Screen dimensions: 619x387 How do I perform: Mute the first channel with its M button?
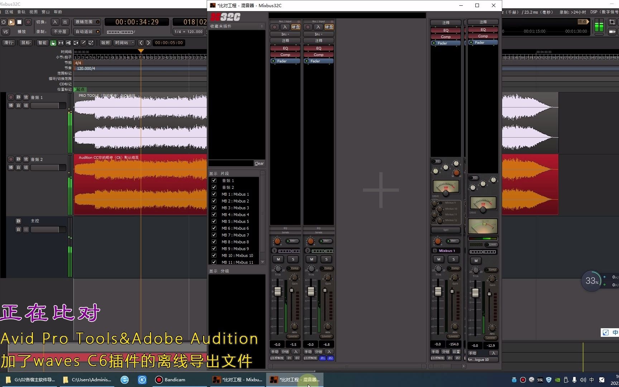tap(278, 259)
